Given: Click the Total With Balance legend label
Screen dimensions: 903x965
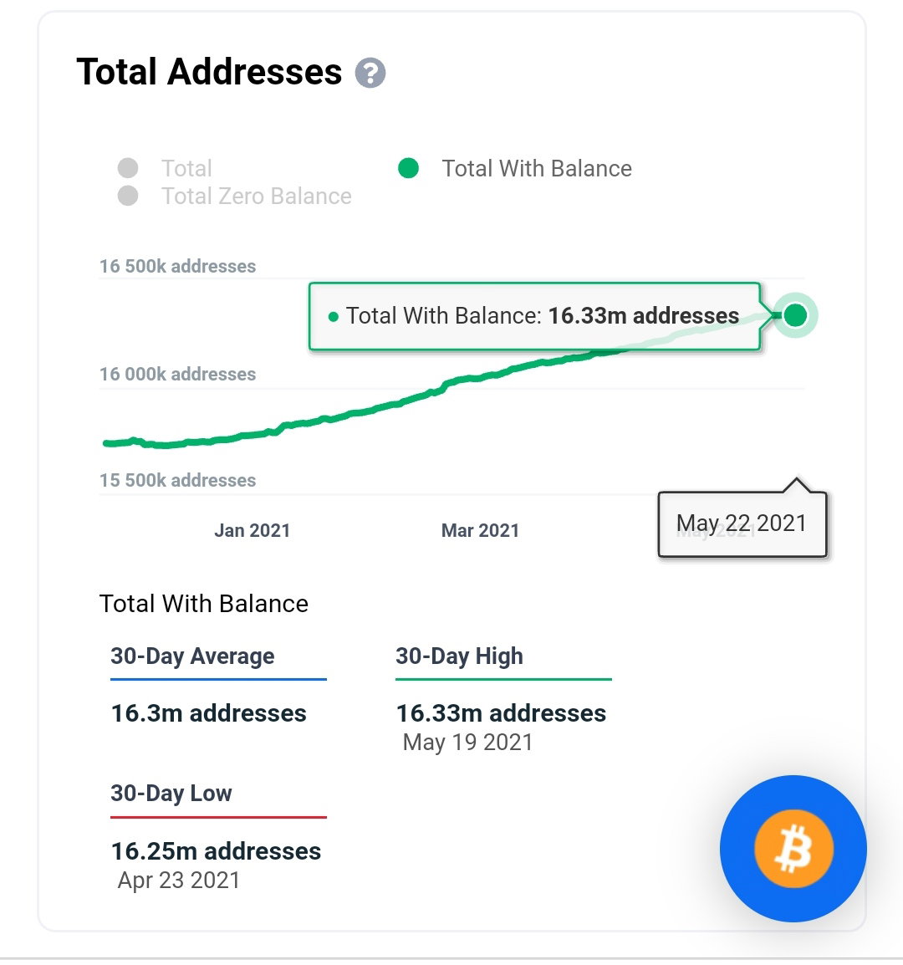Looking at the screenshot, I should pyautogui.click(x=537, y=169).
